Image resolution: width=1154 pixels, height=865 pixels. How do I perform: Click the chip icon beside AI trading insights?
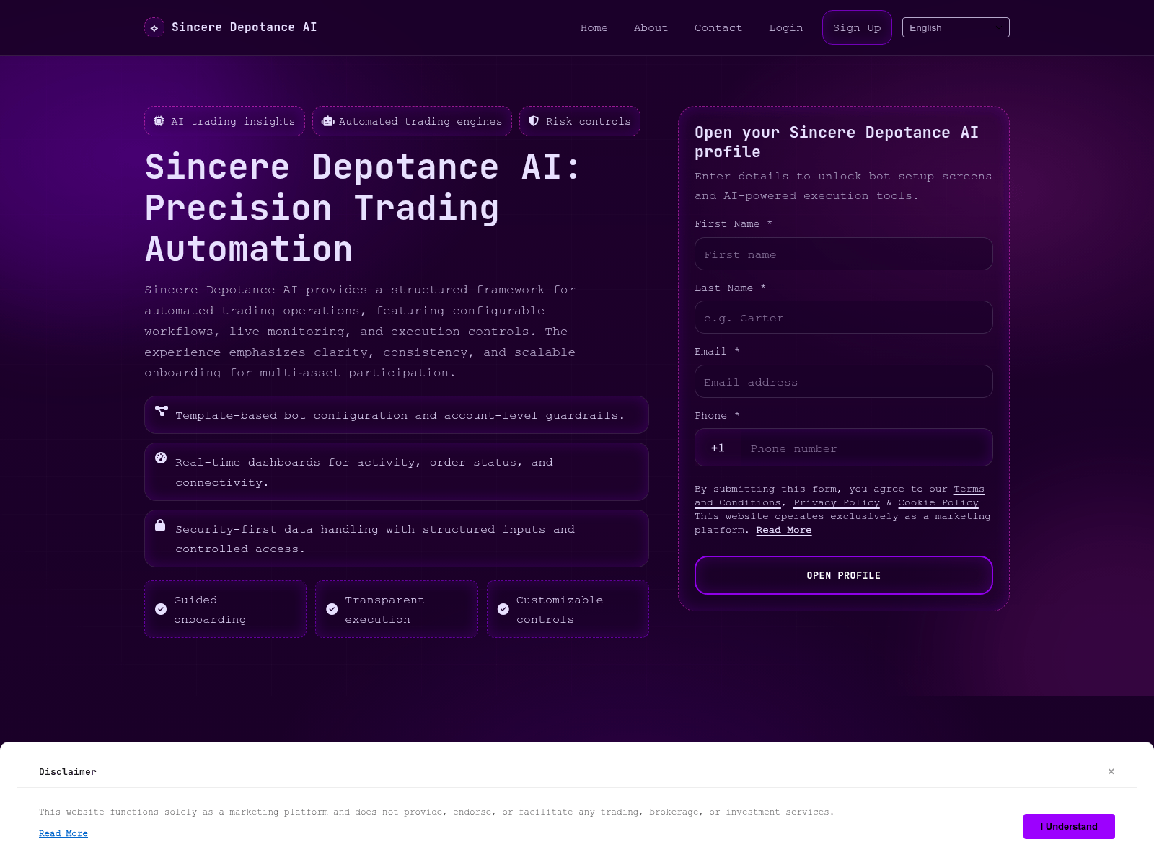click(x=159, y=121)
